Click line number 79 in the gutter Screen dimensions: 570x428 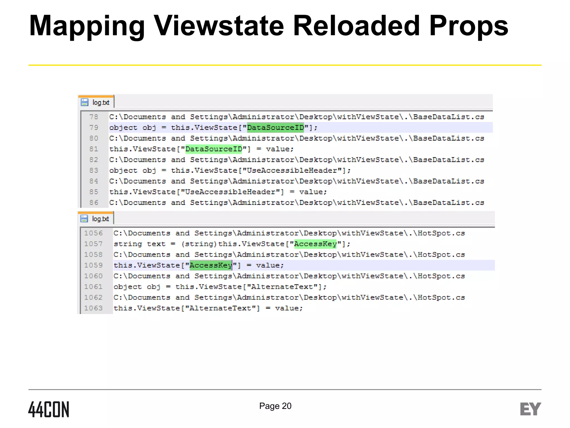point(94,127)
